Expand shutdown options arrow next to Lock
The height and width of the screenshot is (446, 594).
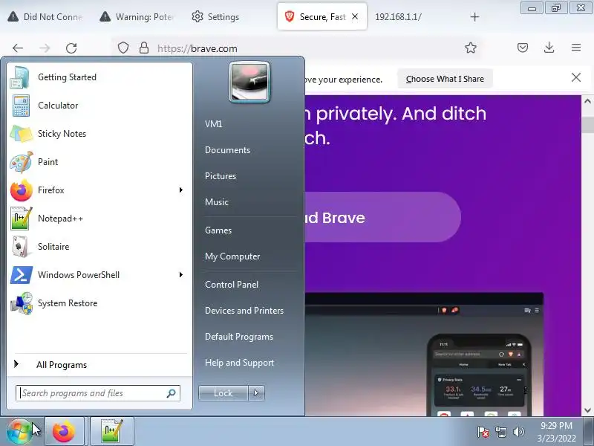click(256, 393)
